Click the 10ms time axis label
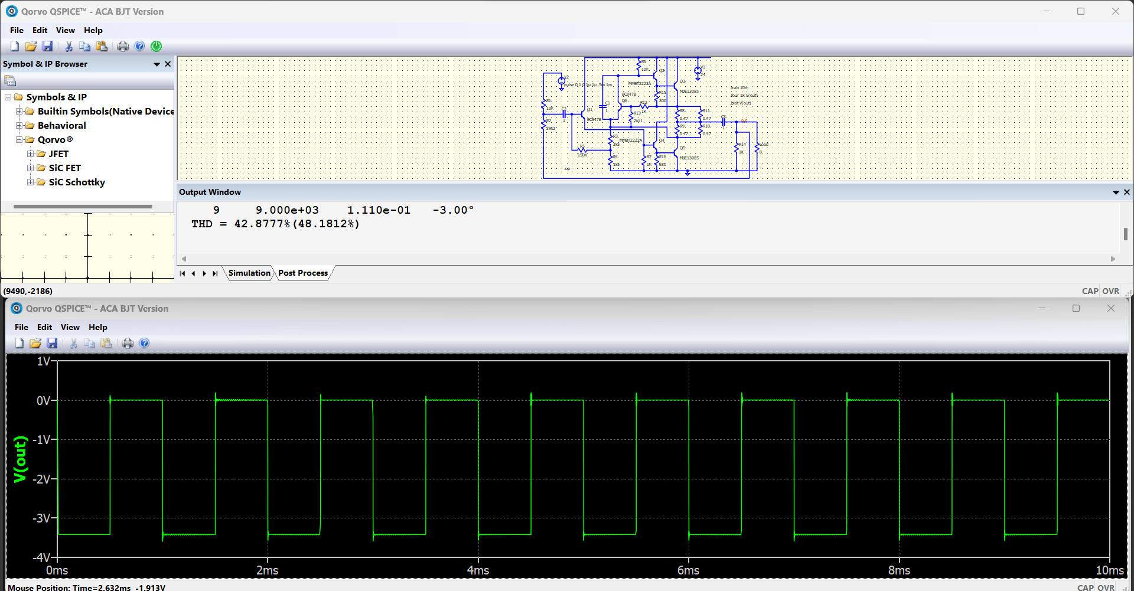 click(1109, 570)
